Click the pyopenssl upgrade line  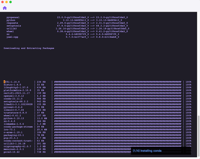point(67,17)
